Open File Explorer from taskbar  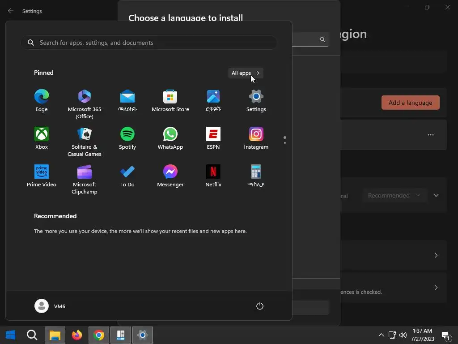click(55, 335)
